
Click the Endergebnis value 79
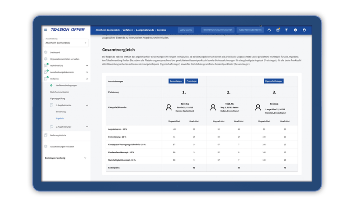(x=285, y=168)
